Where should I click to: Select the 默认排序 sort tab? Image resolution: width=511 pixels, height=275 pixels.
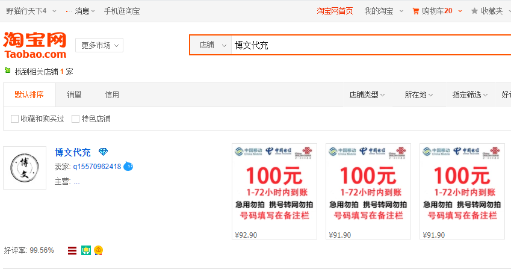tap(29, 95)
